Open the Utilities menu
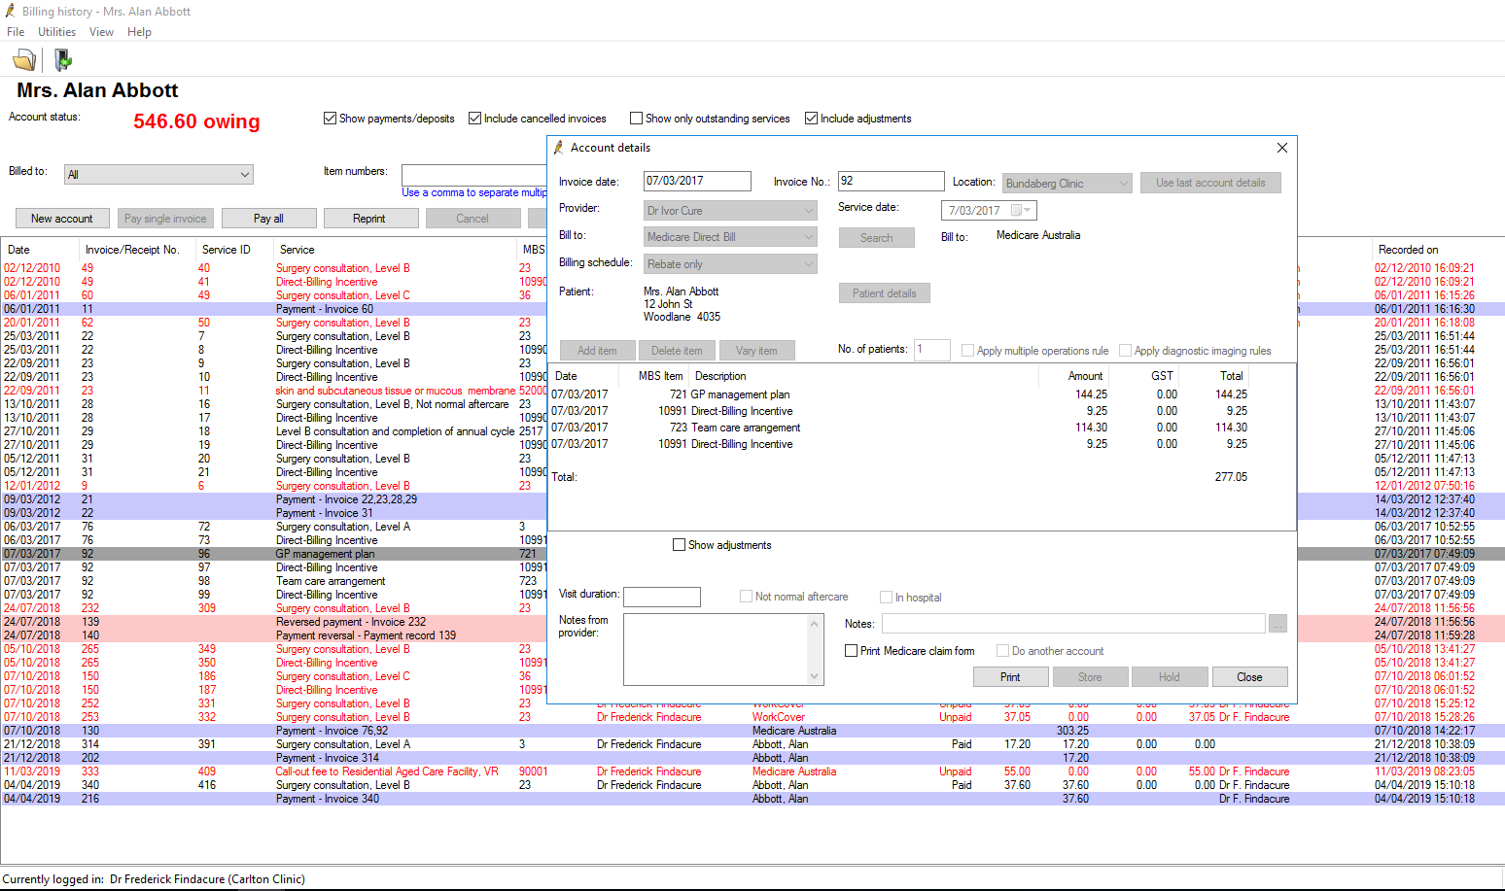This screenshot has width=1505, height=891. [56, 31]
